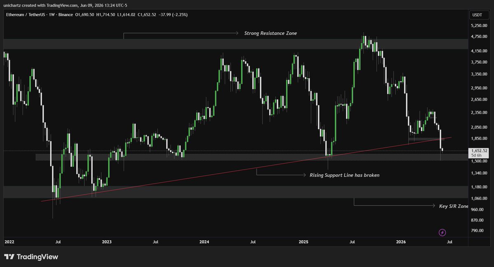Click the 3,350.00 price axis label
This screenshot has width=494, height=267.
tap(479, 74)
